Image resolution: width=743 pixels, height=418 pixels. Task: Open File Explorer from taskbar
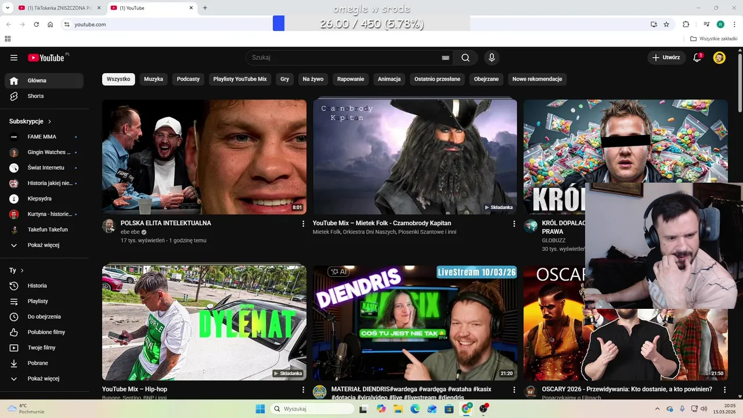[398, 409]
